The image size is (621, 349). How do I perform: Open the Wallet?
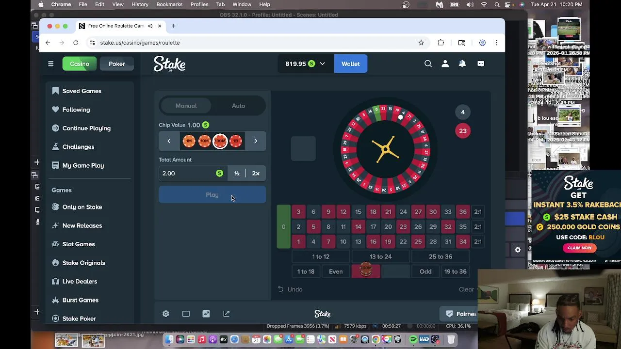(x=350, y=64)
